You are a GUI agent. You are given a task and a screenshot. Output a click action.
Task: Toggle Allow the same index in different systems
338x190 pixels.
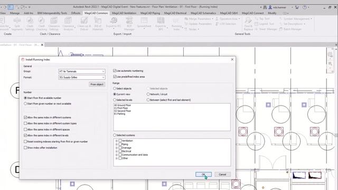(25, 117)
